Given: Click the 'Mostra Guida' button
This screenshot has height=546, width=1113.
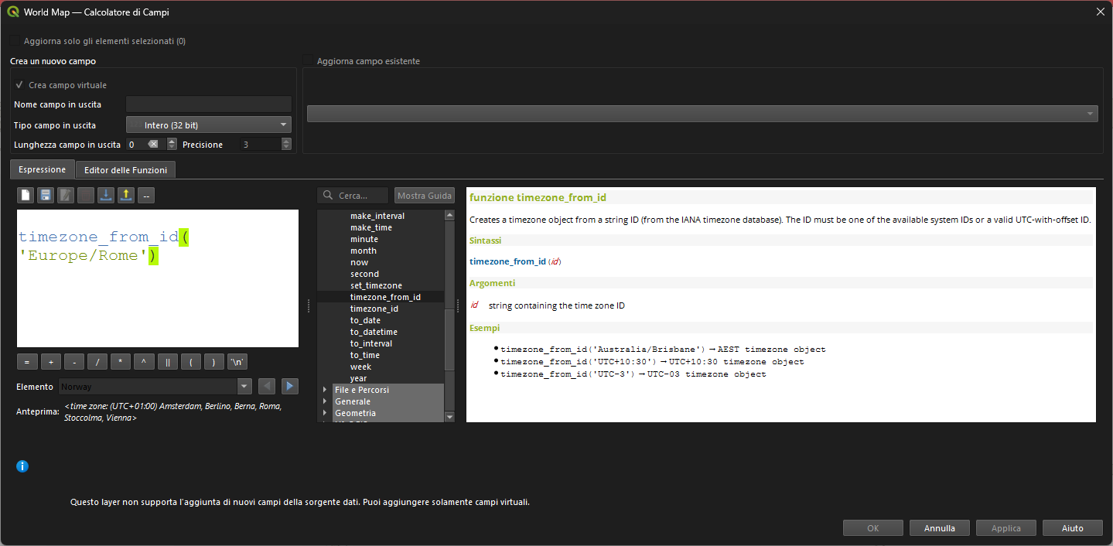Looking at the screenshot, I should [424, 196].
